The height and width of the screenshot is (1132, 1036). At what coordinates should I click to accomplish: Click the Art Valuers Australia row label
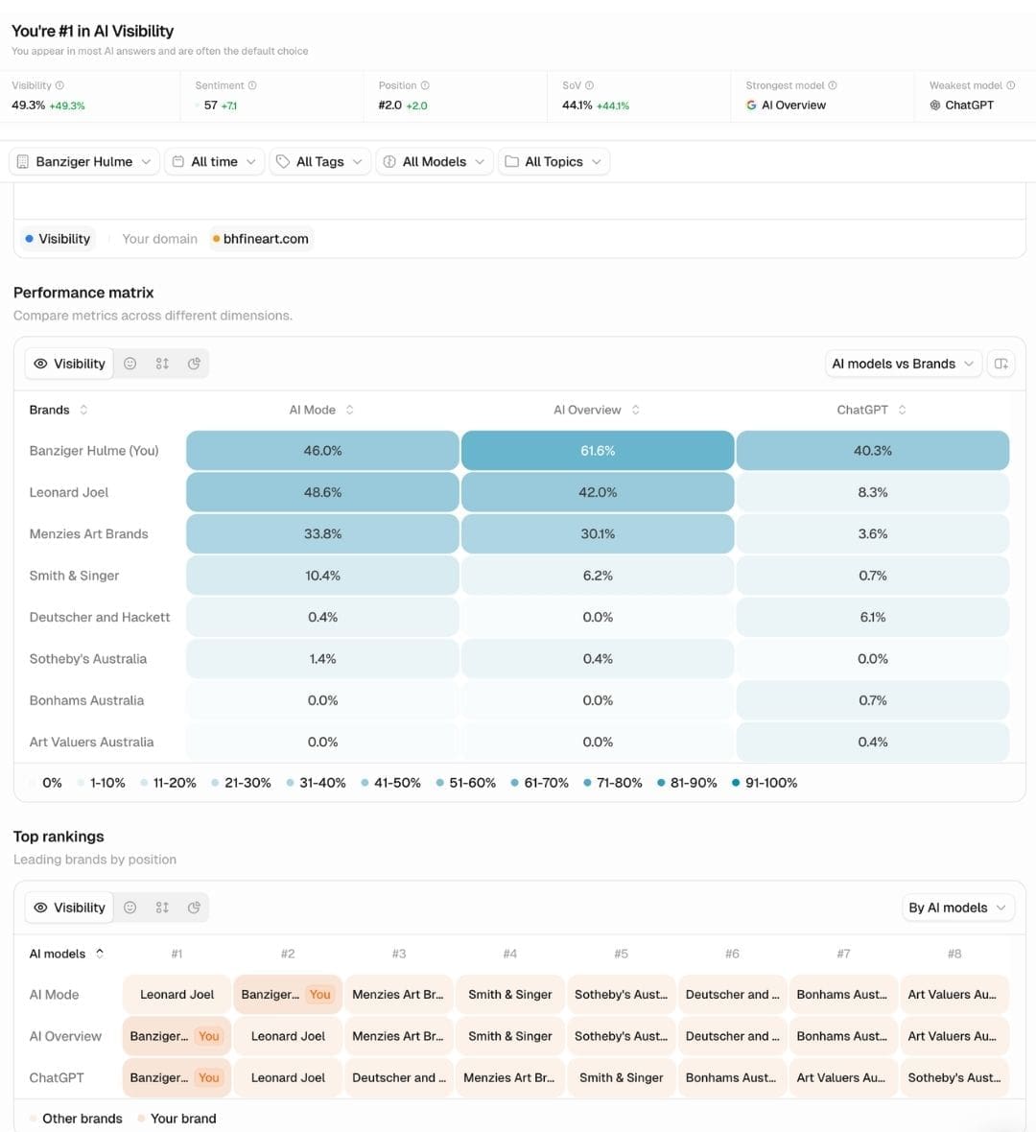tap(92, 743)
